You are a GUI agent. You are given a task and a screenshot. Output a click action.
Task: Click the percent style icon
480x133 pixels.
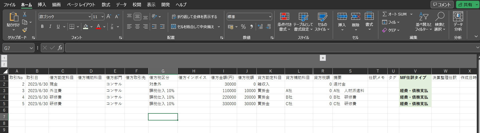click(243, 27)
